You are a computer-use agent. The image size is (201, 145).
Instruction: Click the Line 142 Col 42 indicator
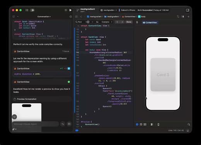click(176, 130)
